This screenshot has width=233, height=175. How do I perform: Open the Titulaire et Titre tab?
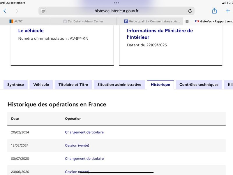pyautogui.click(x=73, y=85)
